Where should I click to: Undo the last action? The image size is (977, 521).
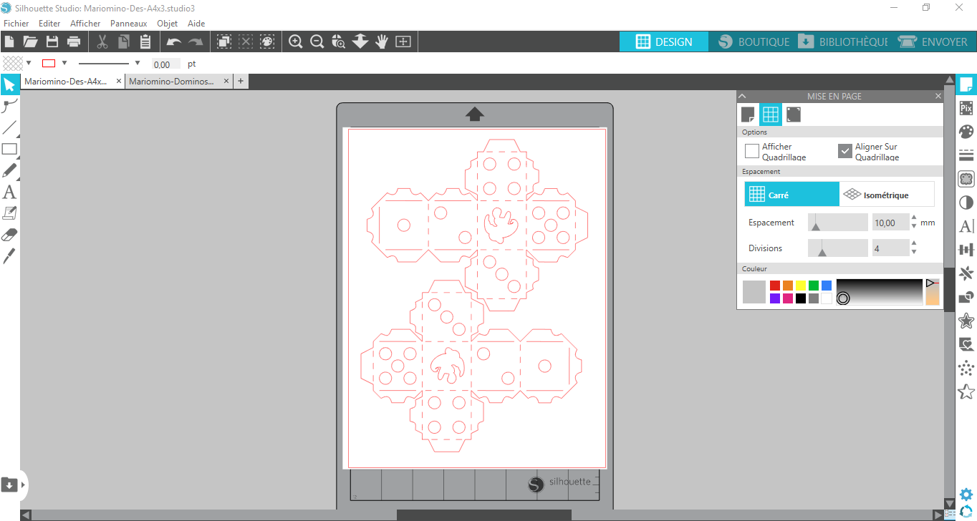click(x=173, y=42)
